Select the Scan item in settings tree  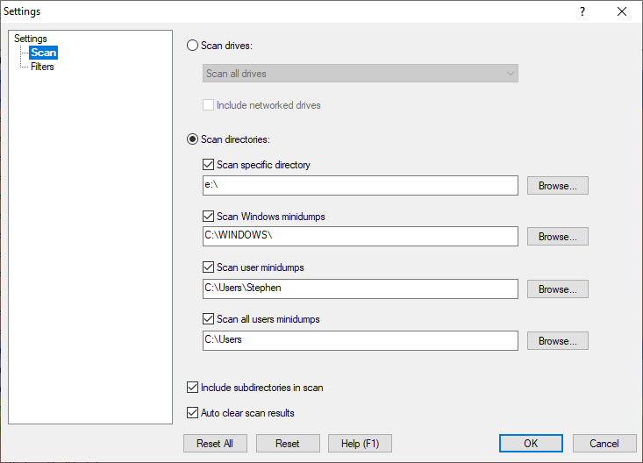(x=43, y=53)
